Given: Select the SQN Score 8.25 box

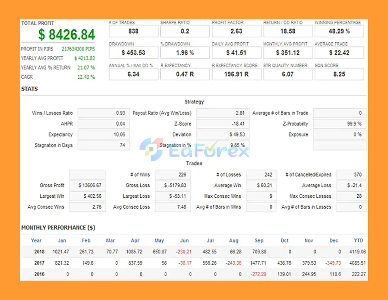Looking at the screenshot, I should pyautogui.click(x=339, y=74).
